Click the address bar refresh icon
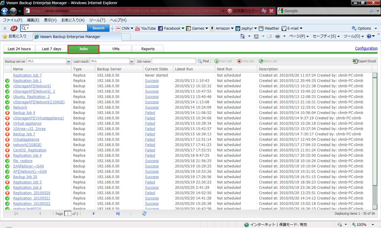 [264, 11]
